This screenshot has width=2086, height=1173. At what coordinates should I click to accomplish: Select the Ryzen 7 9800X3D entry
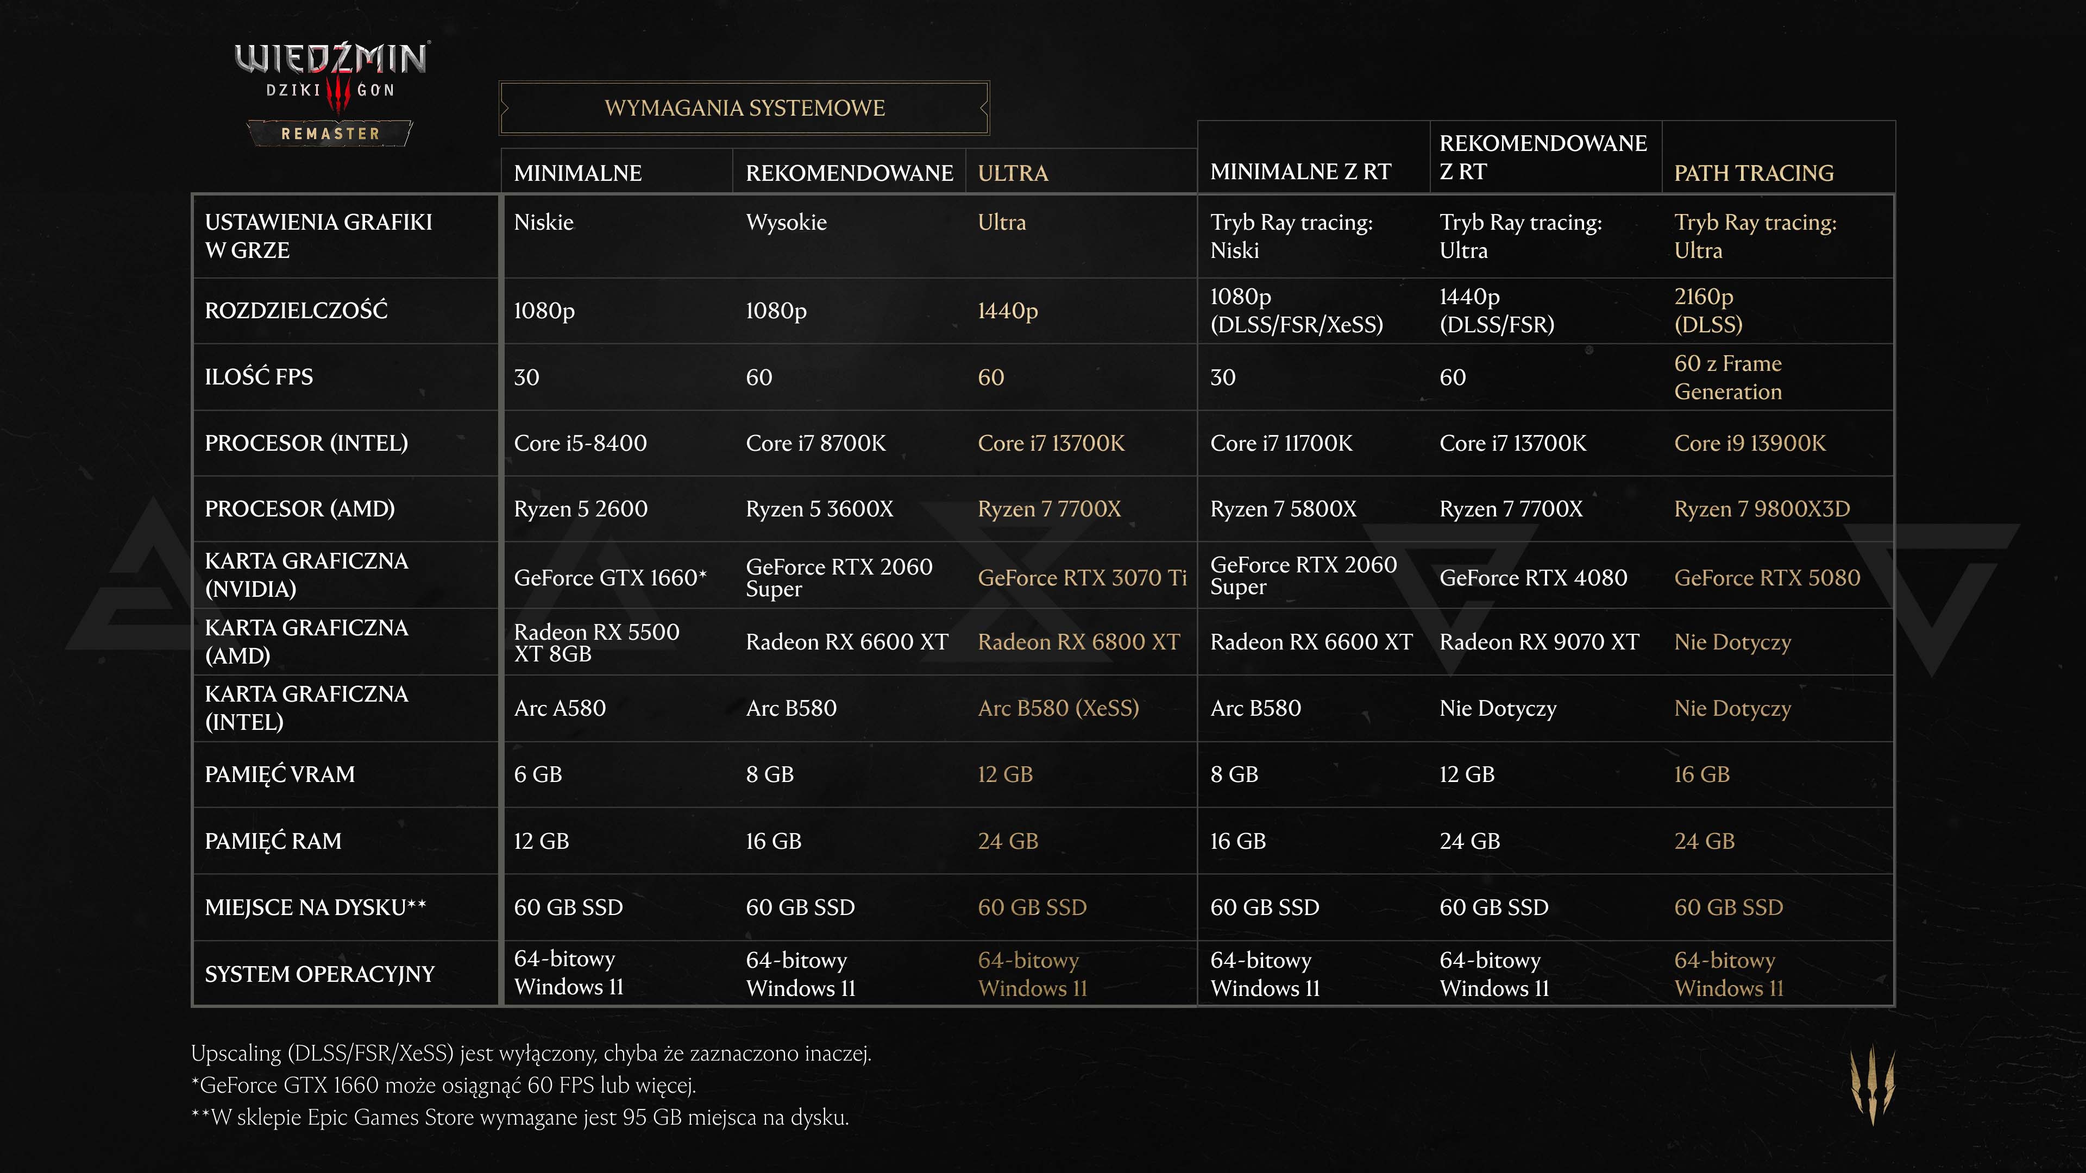1762,508
